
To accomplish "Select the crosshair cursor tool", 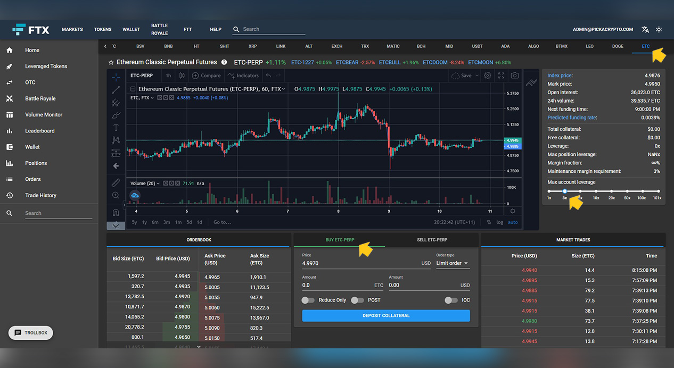I will tap(116, 77).
